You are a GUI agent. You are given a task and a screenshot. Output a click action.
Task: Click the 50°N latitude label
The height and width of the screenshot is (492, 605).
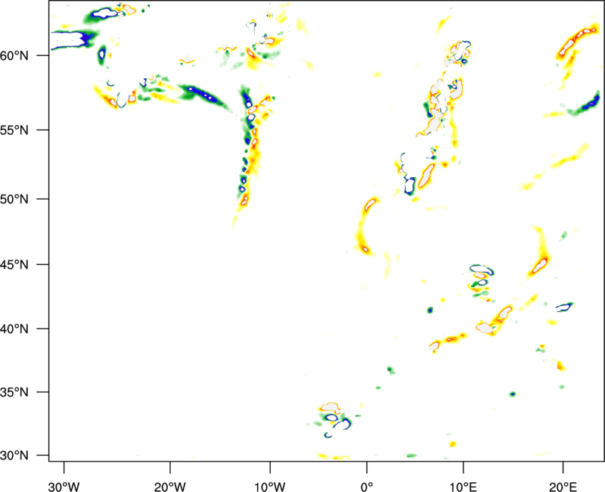tap(14, 199)
